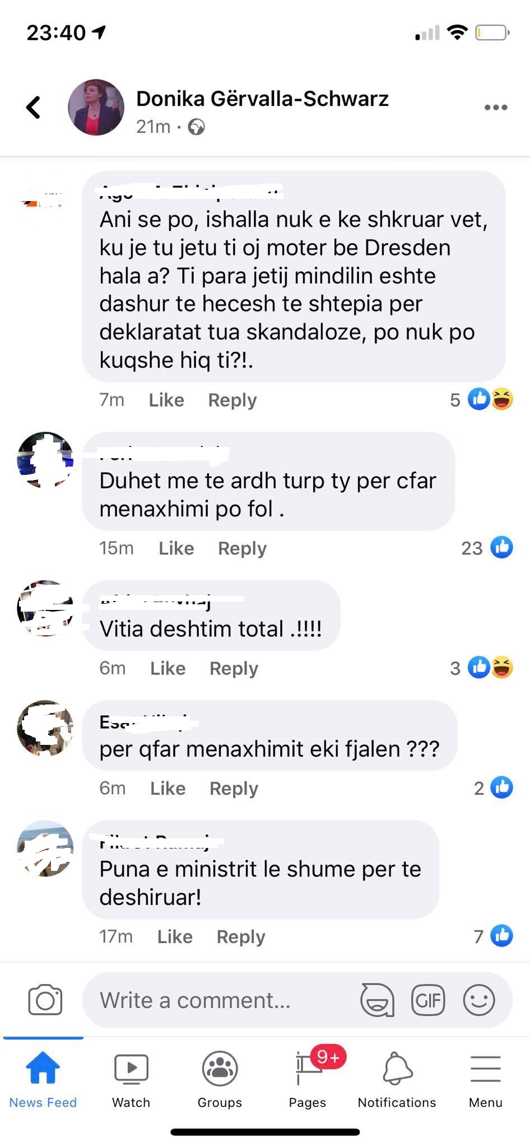Viewport: 530px width, 1147px height.
Task: Open the sticker picker in comment box
Action: pyautogui.click(x=377, y=1000)
